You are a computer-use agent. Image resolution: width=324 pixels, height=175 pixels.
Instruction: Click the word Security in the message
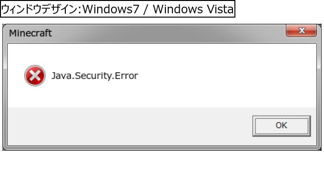pyautogui.click(x=93, y=76)
